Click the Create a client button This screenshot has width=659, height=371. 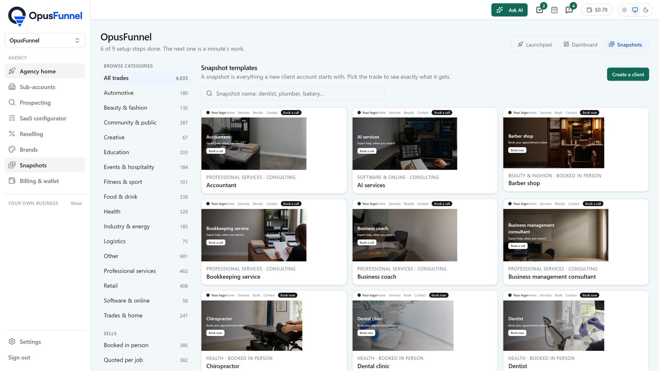tap(628, 75)
